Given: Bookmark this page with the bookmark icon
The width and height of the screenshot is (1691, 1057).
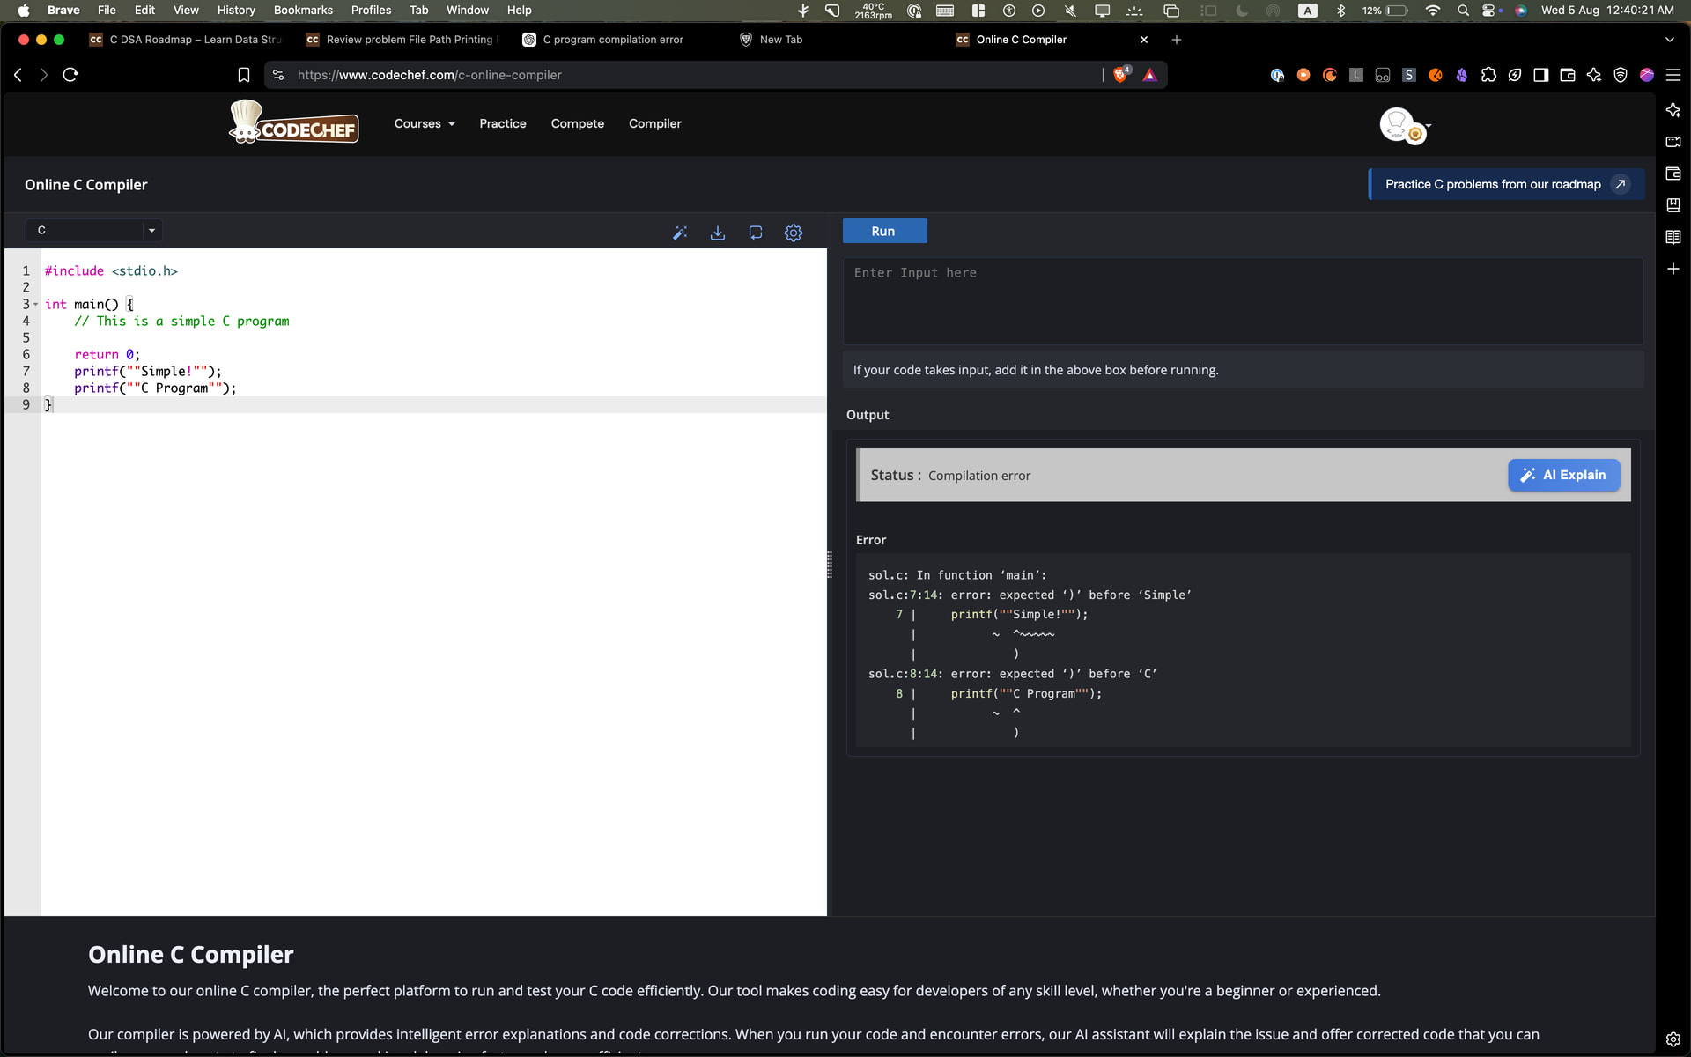Looking at the screenshot, I should point(244,75).
